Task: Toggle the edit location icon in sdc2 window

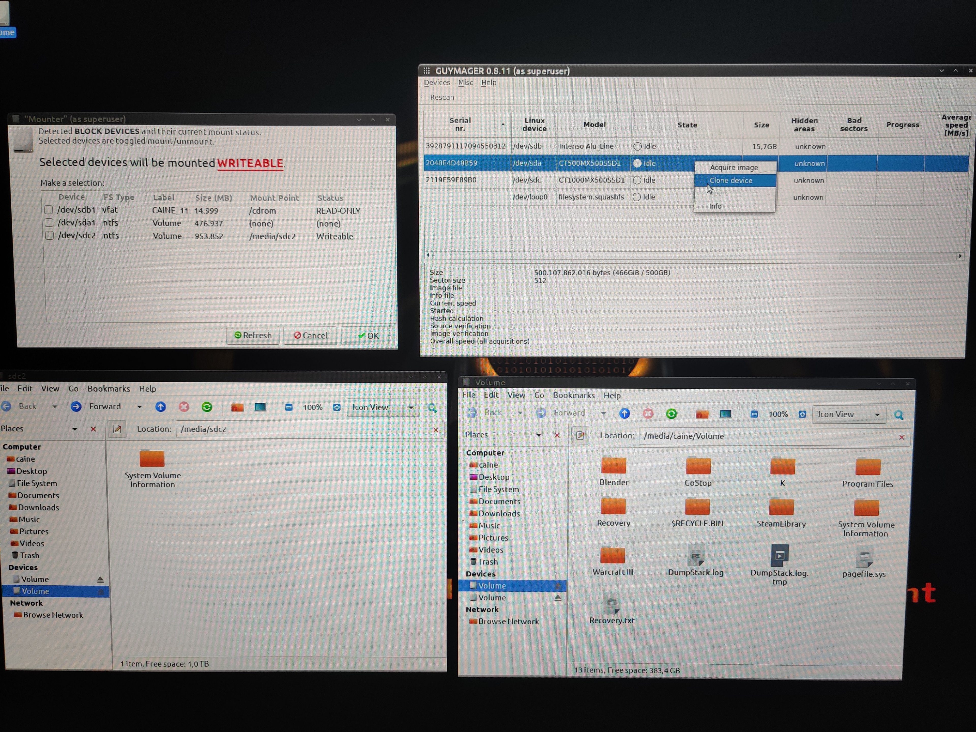Action: point(117,429)
